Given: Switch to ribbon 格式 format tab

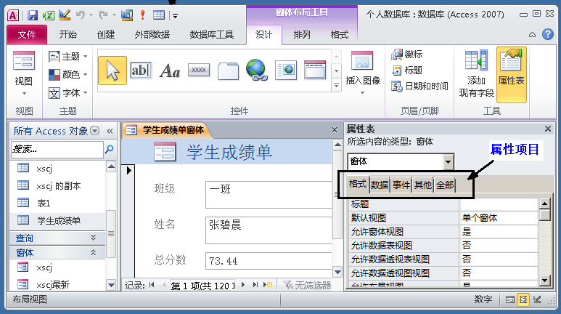Looking at the screenshot, I should tap(339, 34).
